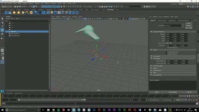This screenshot has height=112, width=199.
Task: Click the IPR render shelf icon
Action: (x=10, y=12)
